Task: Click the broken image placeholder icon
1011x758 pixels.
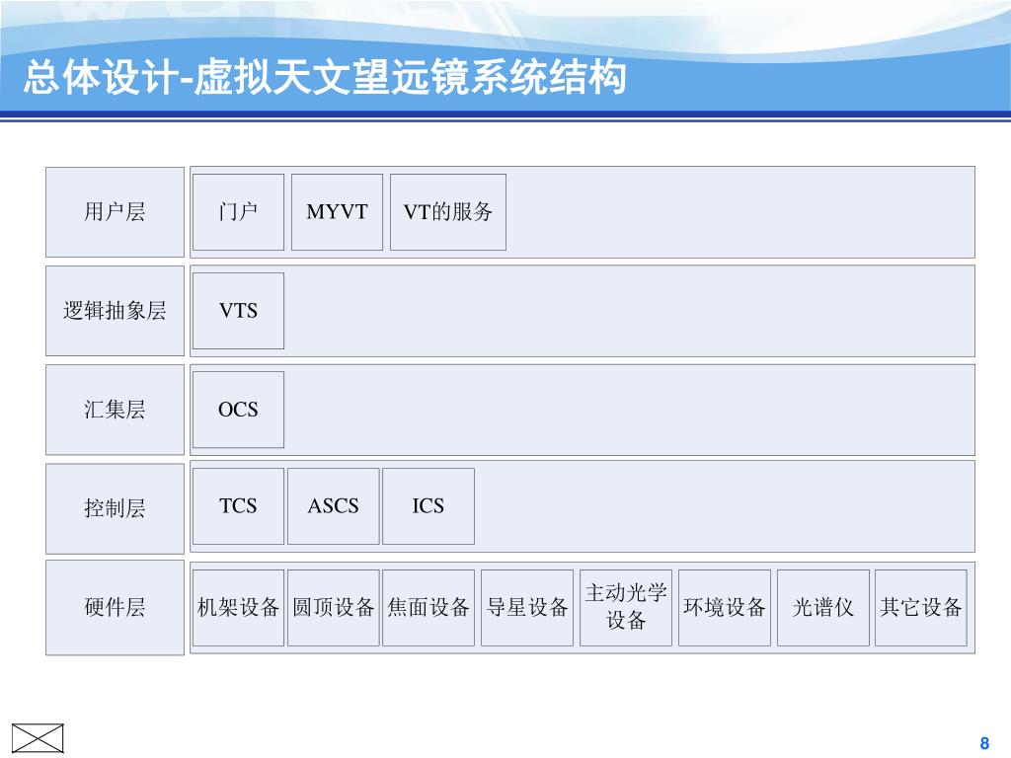Action: [x=38, y=738]
